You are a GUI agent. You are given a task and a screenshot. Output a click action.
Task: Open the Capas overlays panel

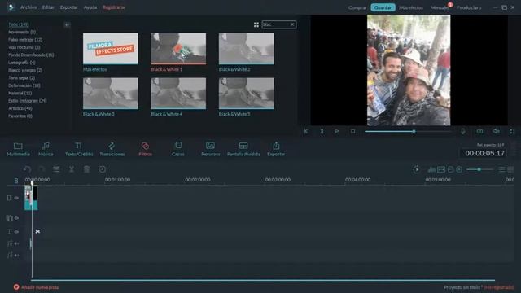tap(178, 149)
